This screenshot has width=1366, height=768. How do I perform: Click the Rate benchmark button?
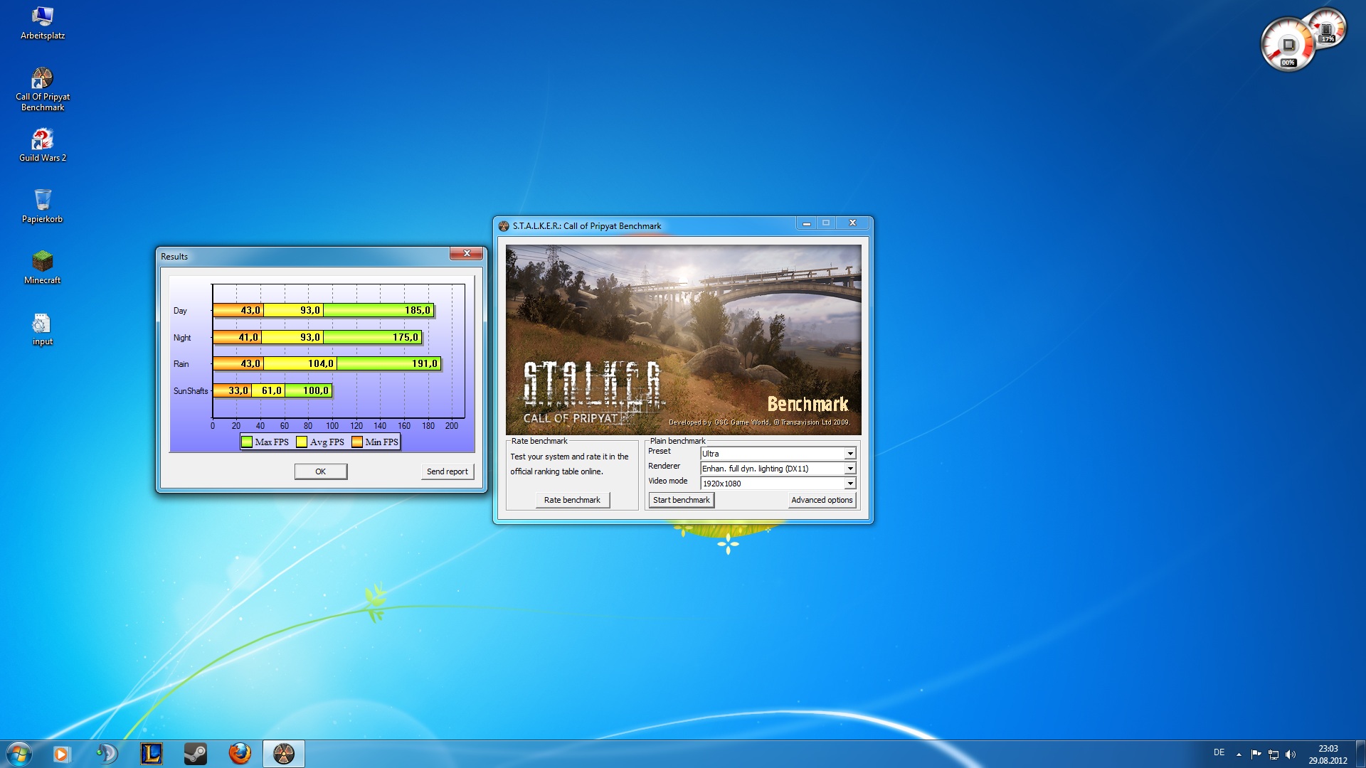[x=572, y=500]
